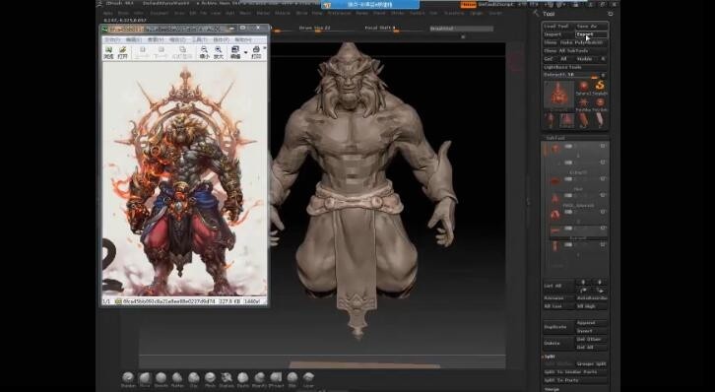This screenshot has width=715, height=392.
Task: Click the Del Other button
Action: click(x=592, y=339)
